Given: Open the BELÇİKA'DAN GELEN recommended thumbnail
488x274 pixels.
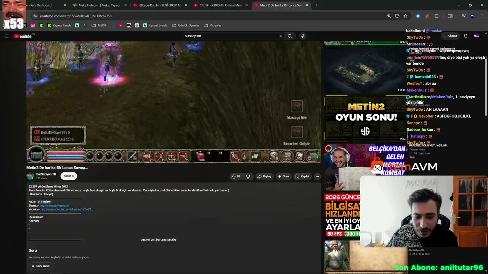Looking at the screenshot, I should pyautogui.click(x=365, y=167).
